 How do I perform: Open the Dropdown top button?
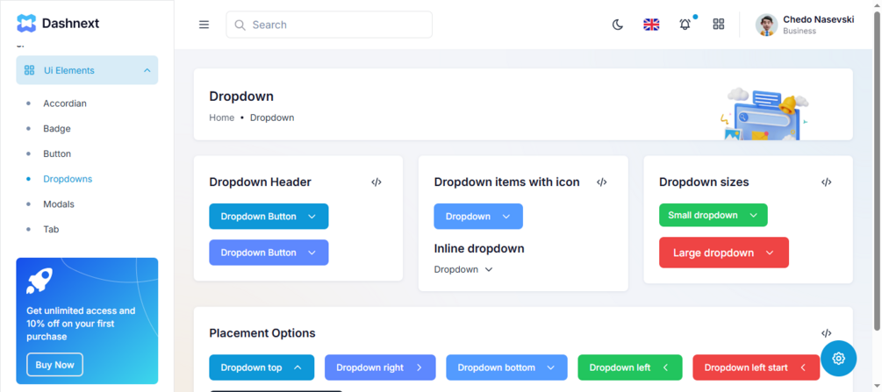261,367
